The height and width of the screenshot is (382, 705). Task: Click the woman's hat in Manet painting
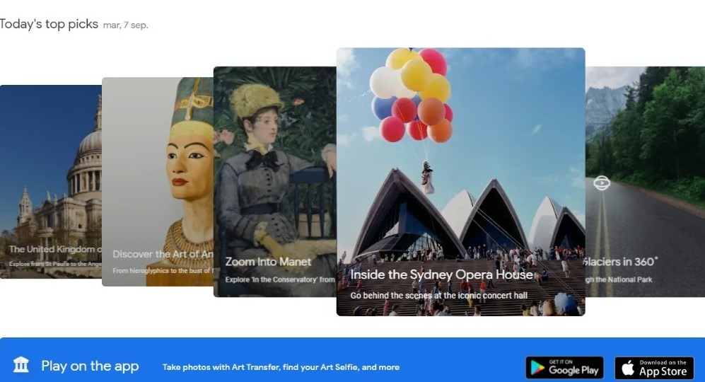click(255, 100)
